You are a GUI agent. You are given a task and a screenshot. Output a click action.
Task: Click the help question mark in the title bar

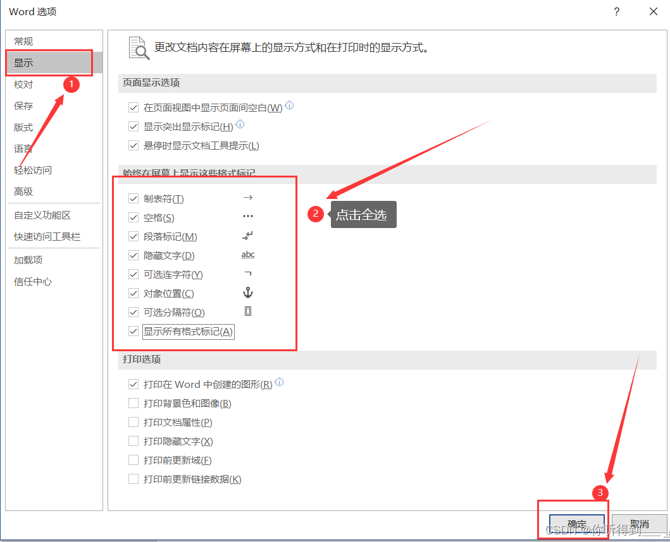616,11
